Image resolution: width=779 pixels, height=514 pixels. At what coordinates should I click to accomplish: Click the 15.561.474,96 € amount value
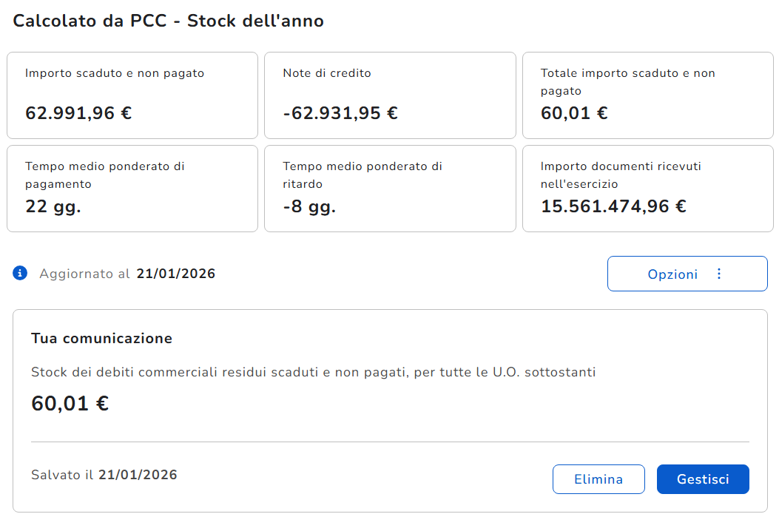(613, 206)
